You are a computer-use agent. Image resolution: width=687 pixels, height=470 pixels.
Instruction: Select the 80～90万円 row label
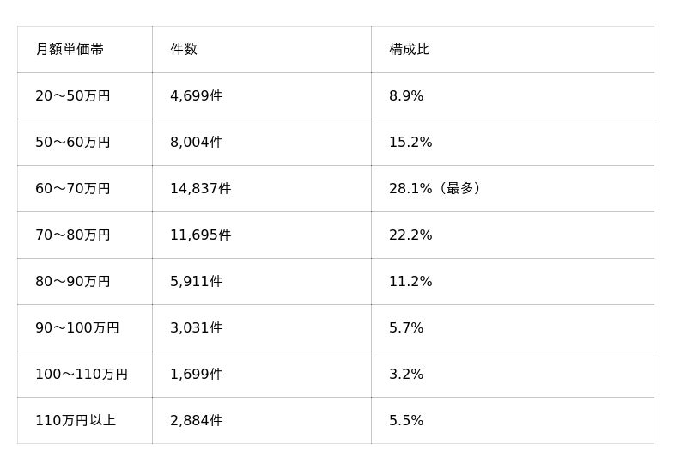(73, 282)
